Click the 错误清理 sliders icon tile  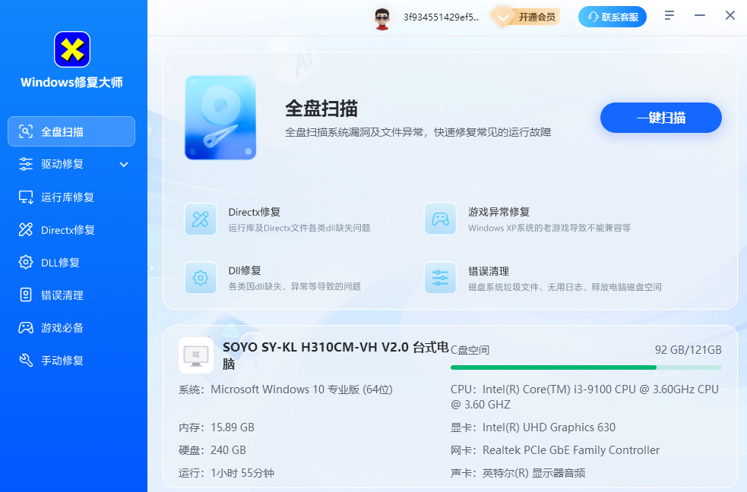pos(440,278)
